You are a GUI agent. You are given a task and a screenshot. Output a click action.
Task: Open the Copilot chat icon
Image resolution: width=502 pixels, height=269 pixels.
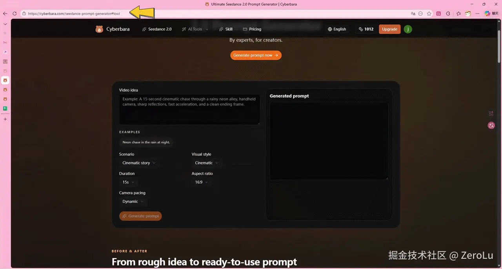click(x=487, y=13)
